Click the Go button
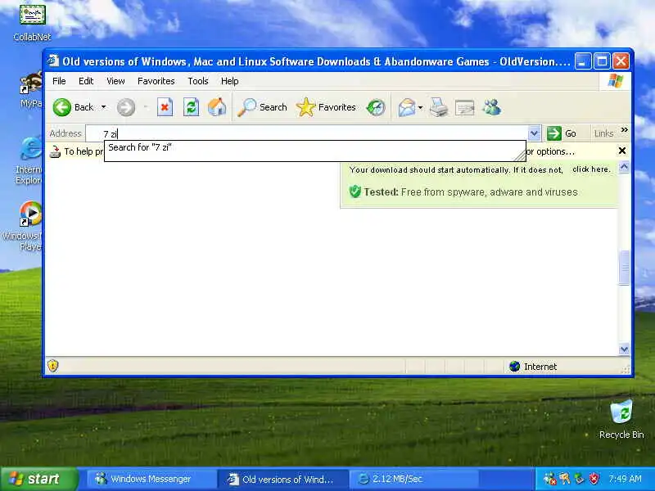Screen dimensions: 655x491 (562, 133)
